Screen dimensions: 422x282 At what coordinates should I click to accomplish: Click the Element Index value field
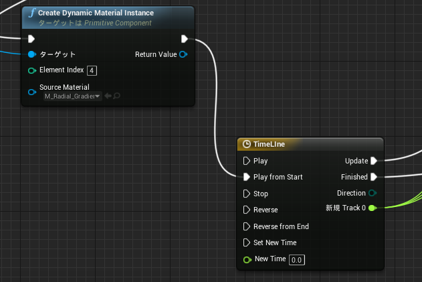[x=92, y=70]
